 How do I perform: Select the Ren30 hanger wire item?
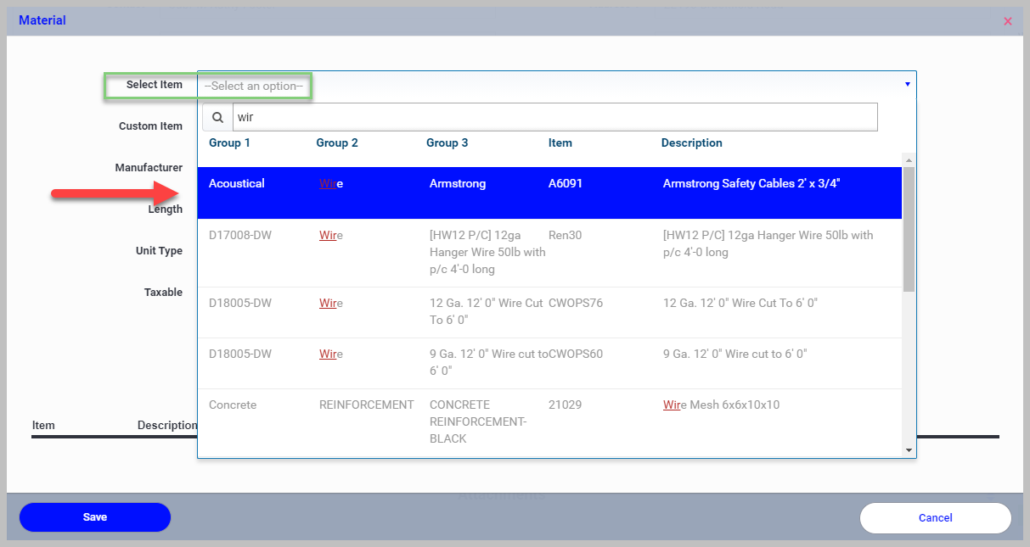click(549, 253)
